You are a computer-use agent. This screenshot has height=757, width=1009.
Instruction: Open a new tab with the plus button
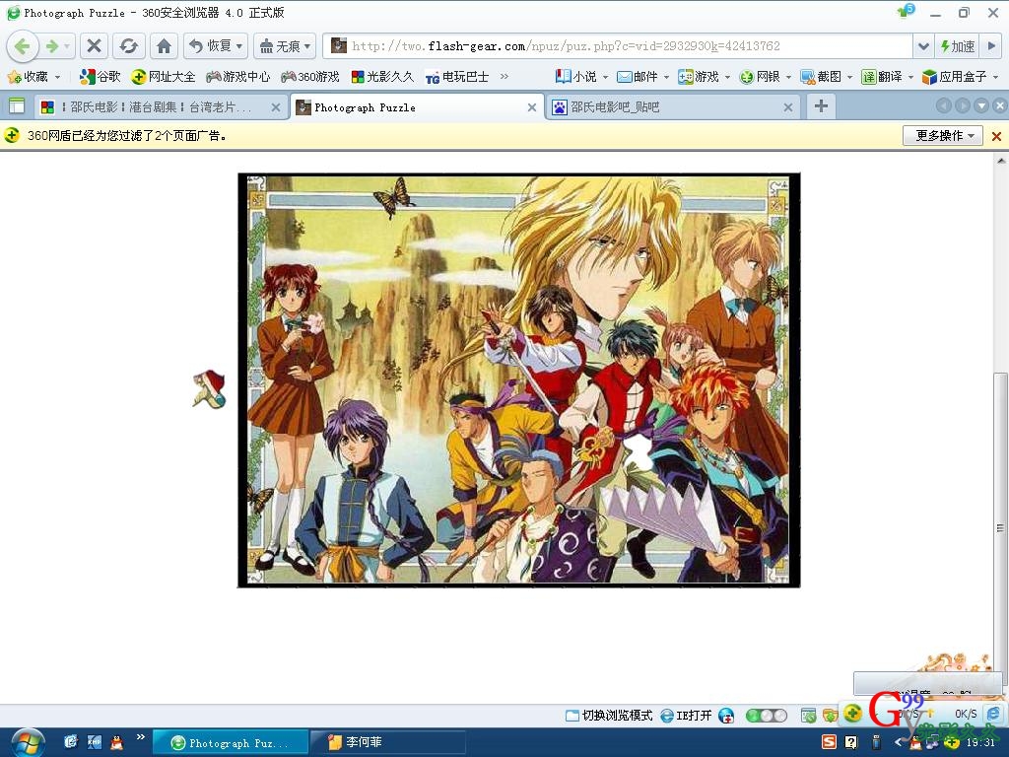[x=821, y=106]
